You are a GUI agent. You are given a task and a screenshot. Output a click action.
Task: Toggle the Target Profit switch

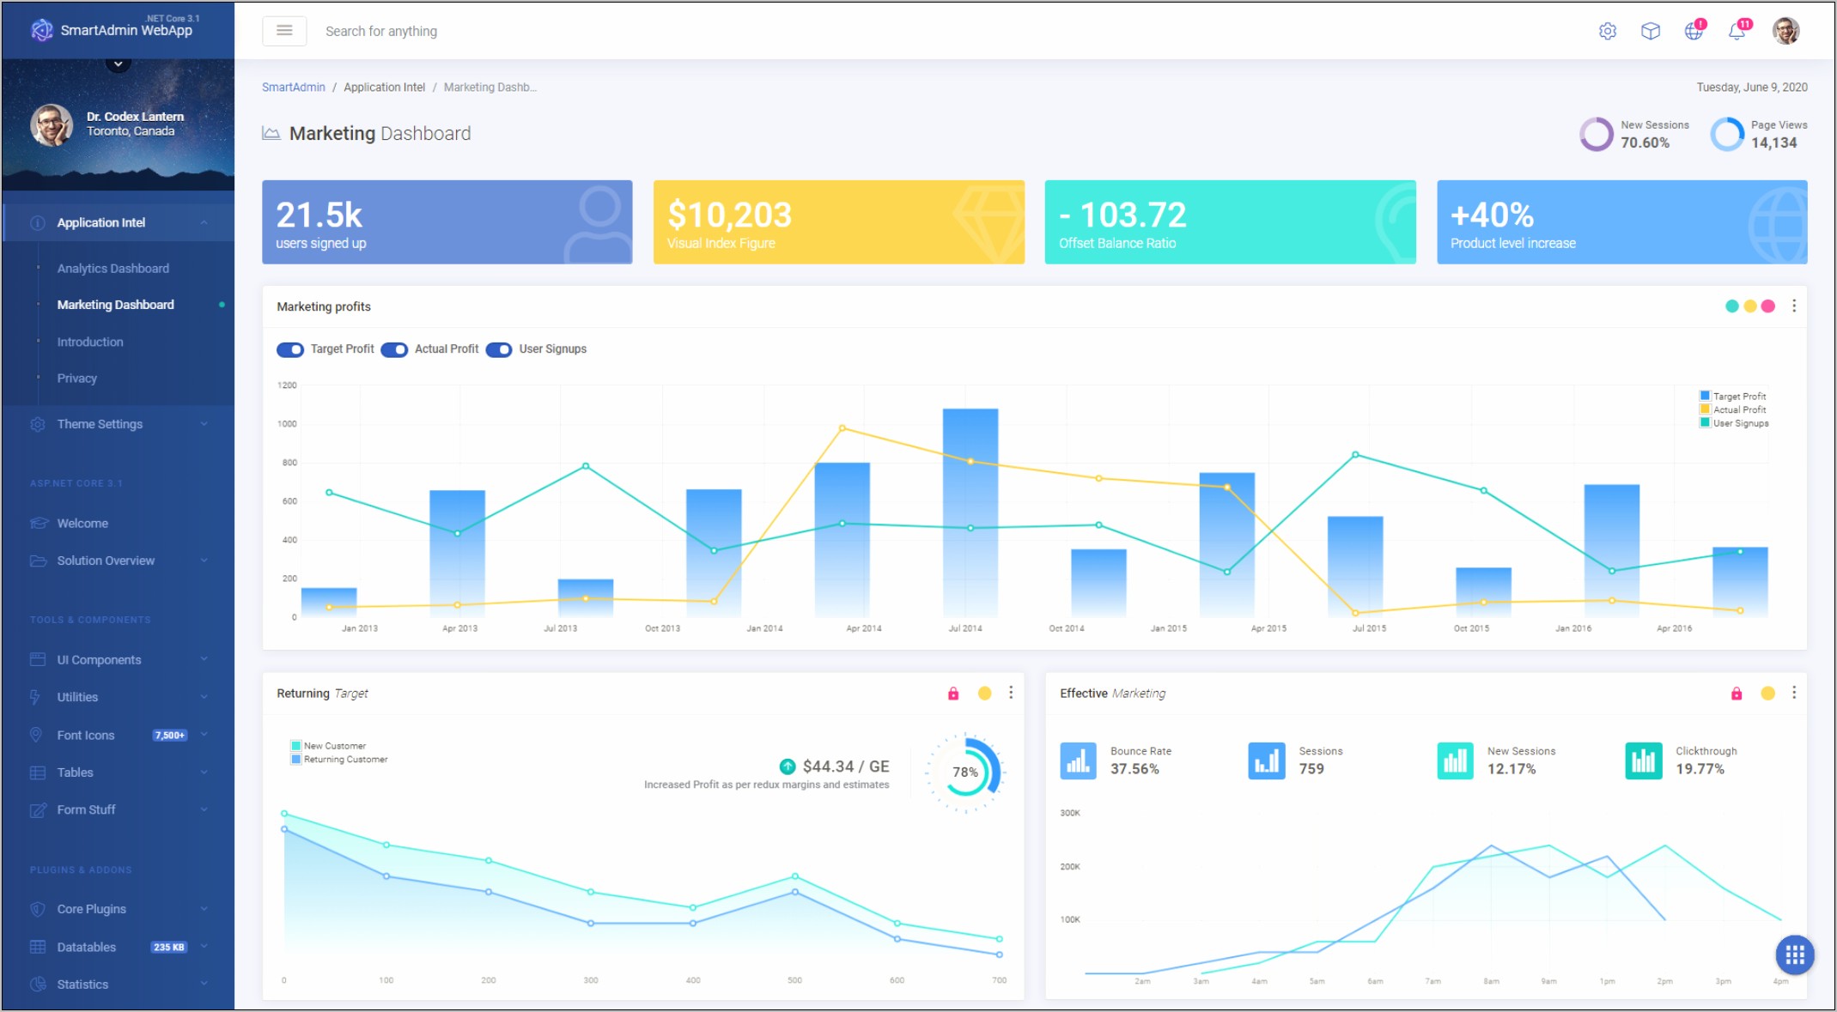click(x=289, y=349)
